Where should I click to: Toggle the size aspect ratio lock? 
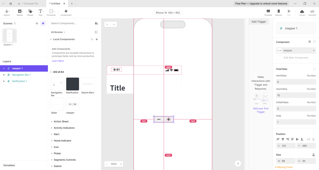tap(314, 155)
